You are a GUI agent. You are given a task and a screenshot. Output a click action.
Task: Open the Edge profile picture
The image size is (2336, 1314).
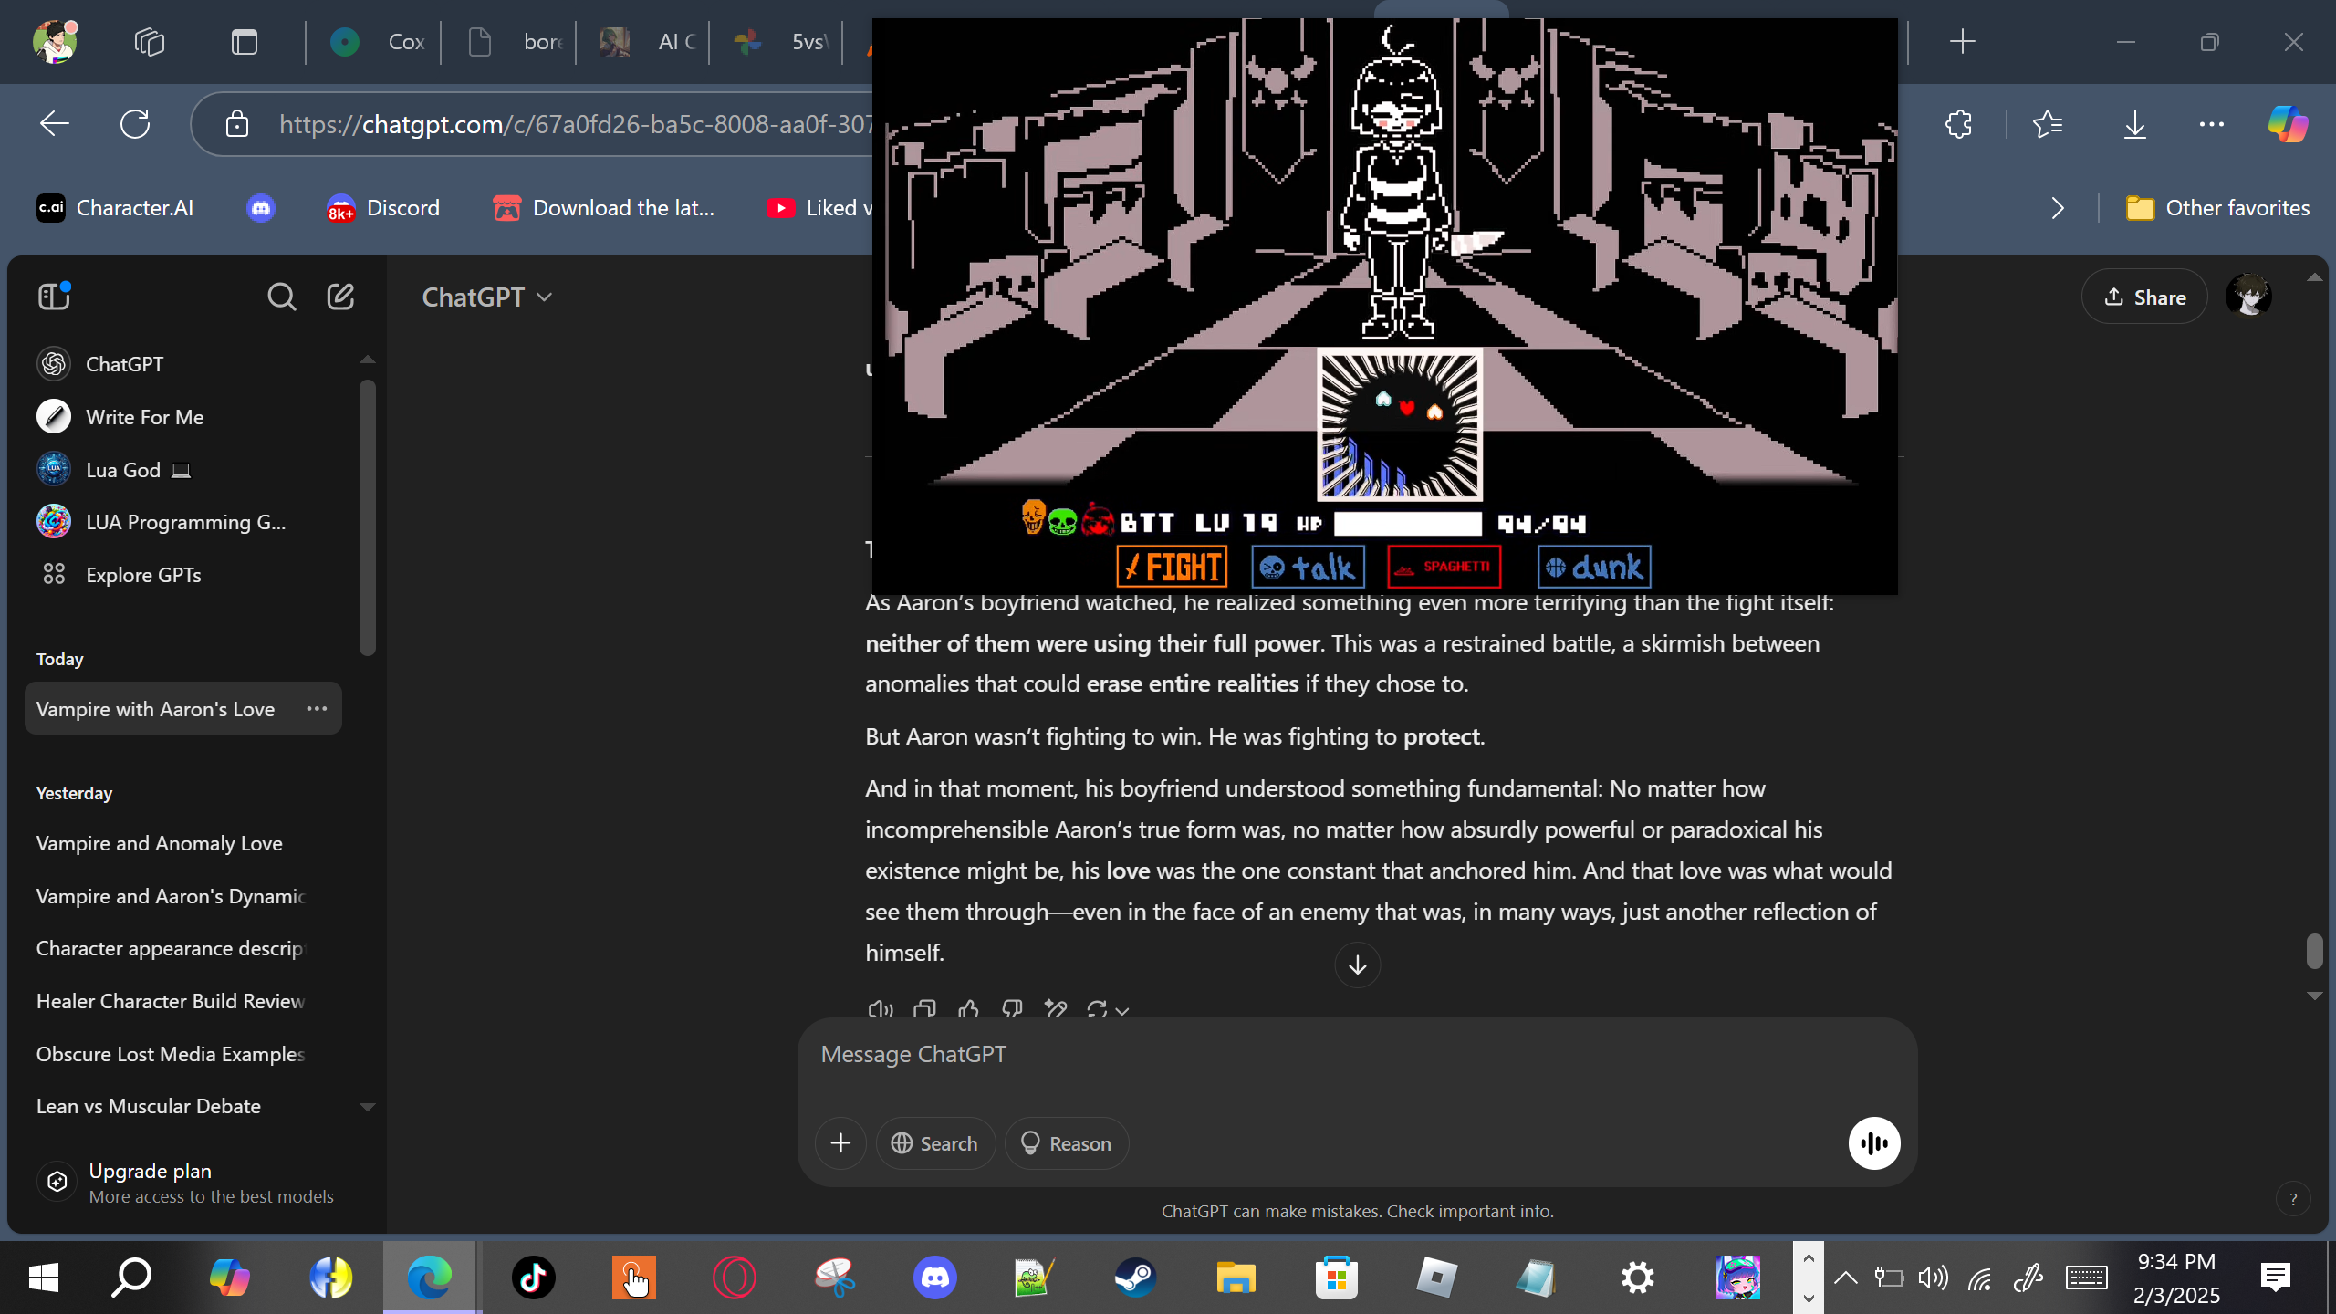(55, 41)
